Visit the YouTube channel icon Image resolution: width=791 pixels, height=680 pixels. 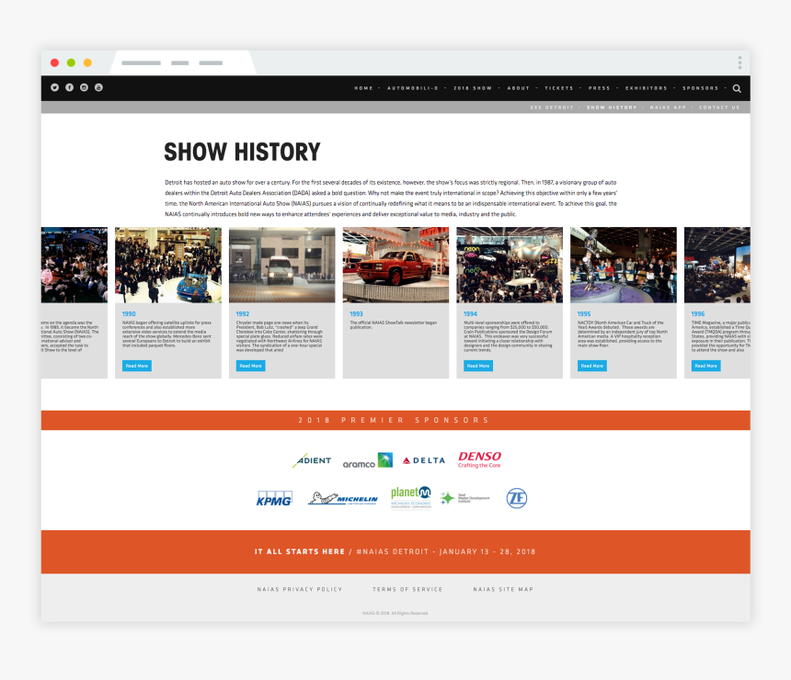click(x=97, y=88)
